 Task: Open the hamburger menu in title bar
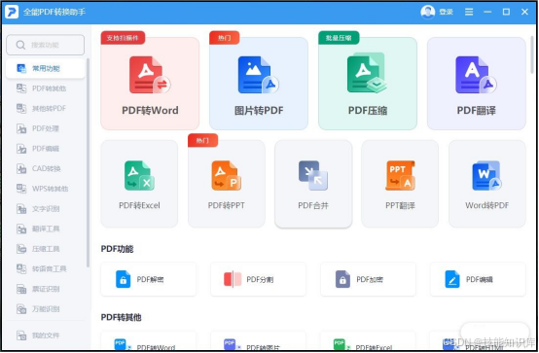(x=469, y=12)
